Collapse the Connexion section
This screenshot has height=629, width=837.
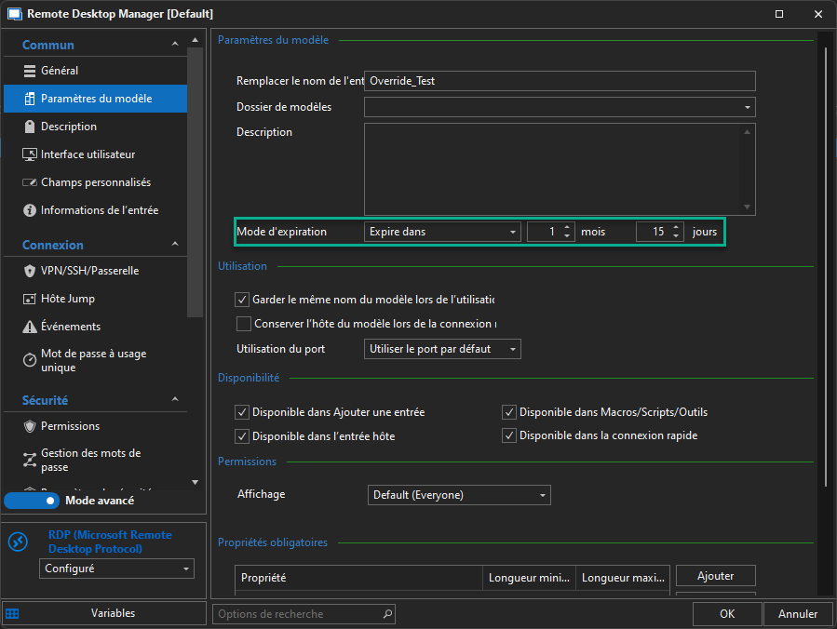coord(175,245)
